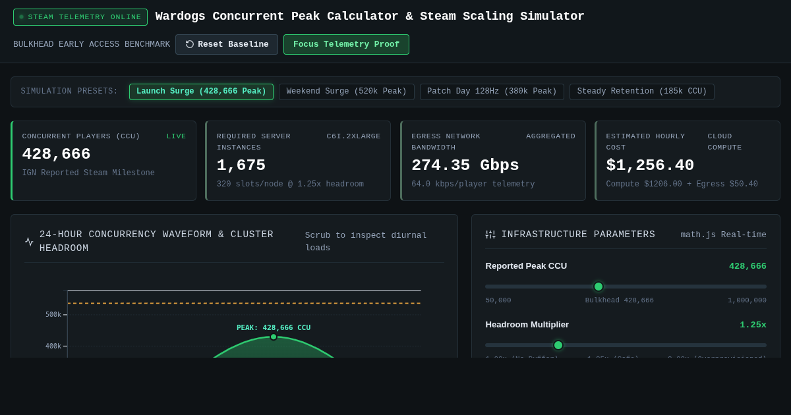The height and width of the screenshot is (415, 791).
Task: Click the sliders icon beside Infrastructure Parameters
Action: 490,235
